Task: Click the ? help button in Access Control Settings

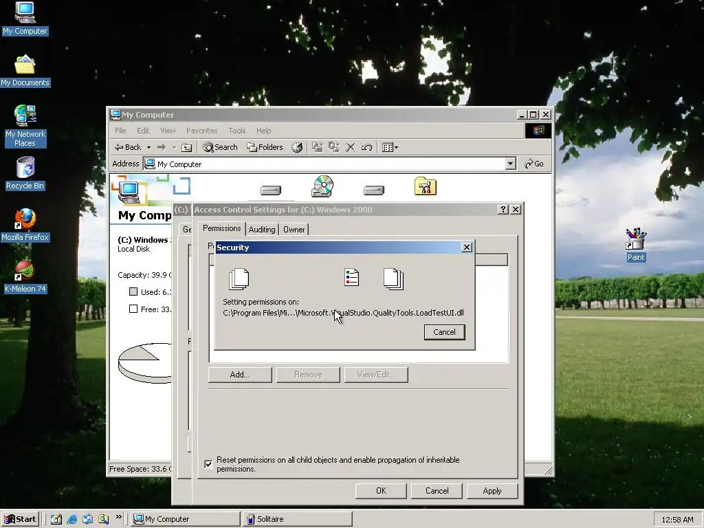Action: coord(503,209)
